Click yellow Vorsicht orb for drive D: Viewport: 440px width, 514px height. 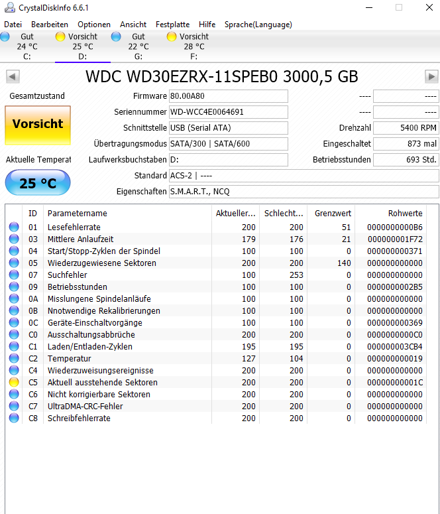(60, 36)
